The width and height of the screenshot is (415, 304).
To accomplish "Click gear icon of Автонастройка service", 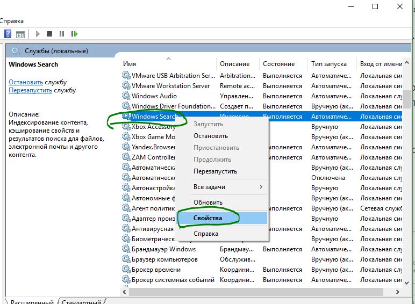I will [x=126, y=187].
